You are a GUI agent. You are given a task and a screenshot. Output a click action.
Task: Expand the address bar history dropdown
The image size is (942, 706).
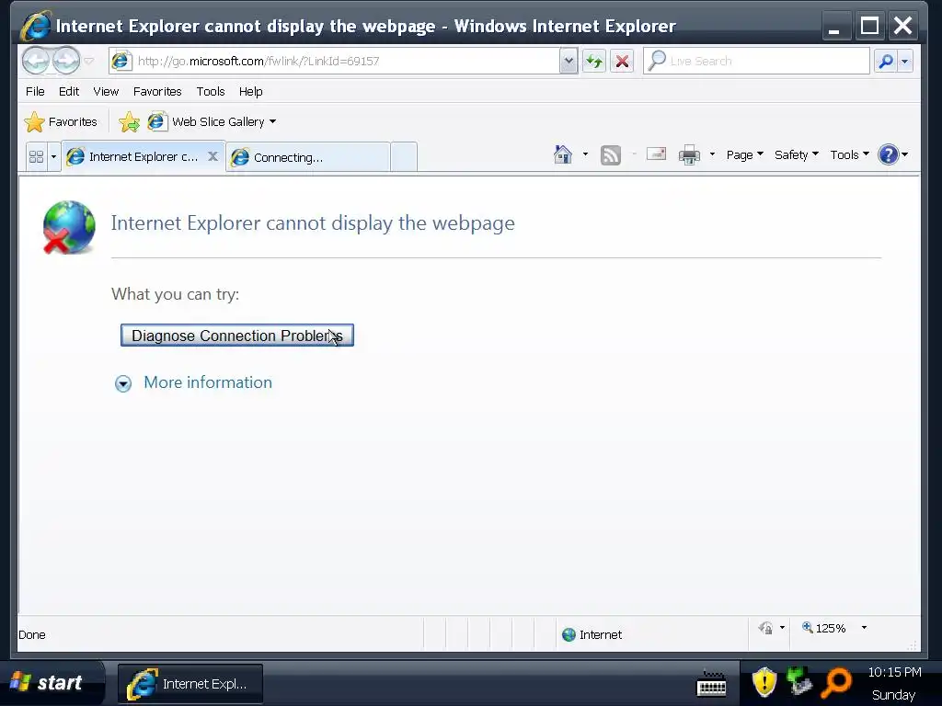click(569, 61)
